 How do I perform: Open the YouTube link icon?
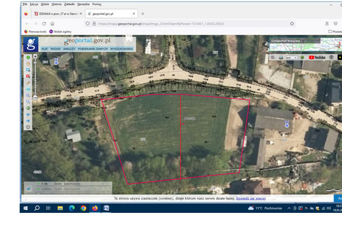(x=317, y=57)
